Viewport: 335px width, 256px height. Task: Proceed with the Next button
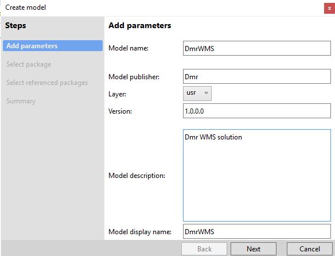254,249
